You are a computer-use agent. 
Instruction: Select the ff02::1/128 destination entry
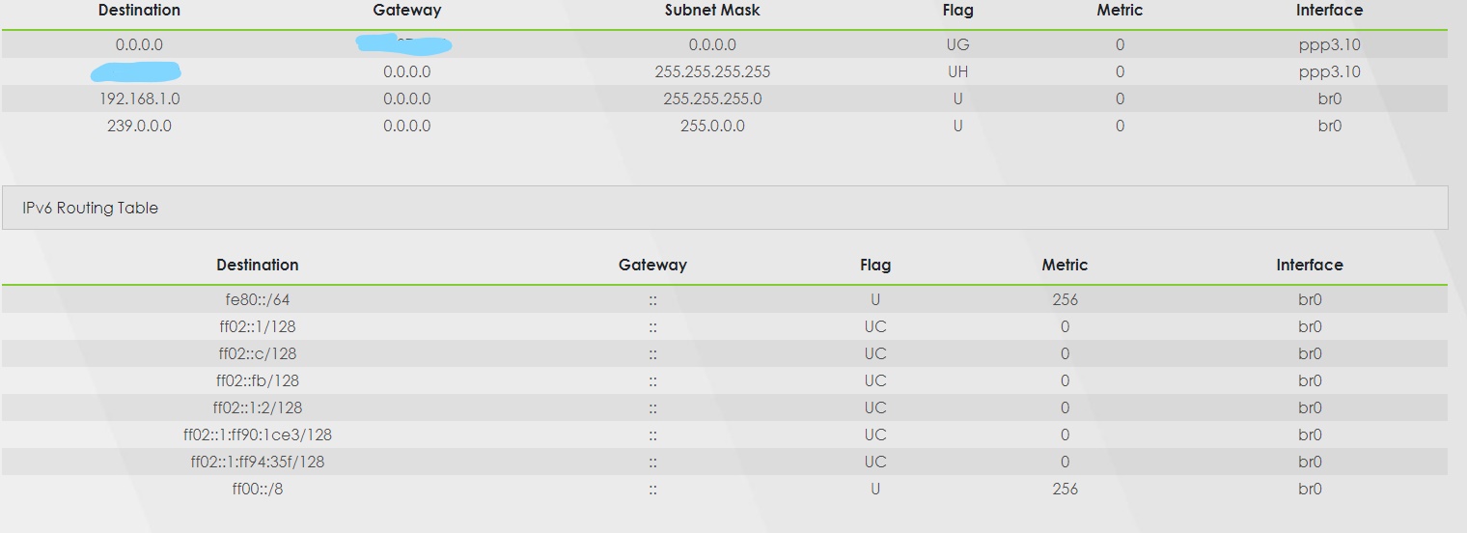(x=257, y=326)
